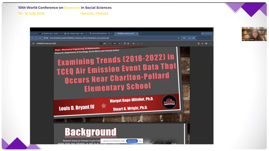Viewport: 269px width, 151px height.
Task: Download the PDF from viewer toolbar
Action: tap(202, 44)
